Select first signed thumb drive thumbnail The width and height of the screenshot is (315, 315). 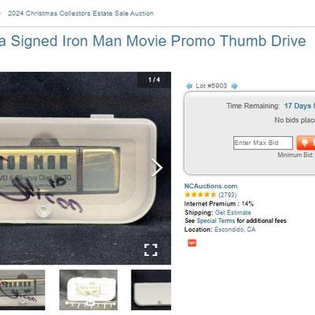[22, 290]
